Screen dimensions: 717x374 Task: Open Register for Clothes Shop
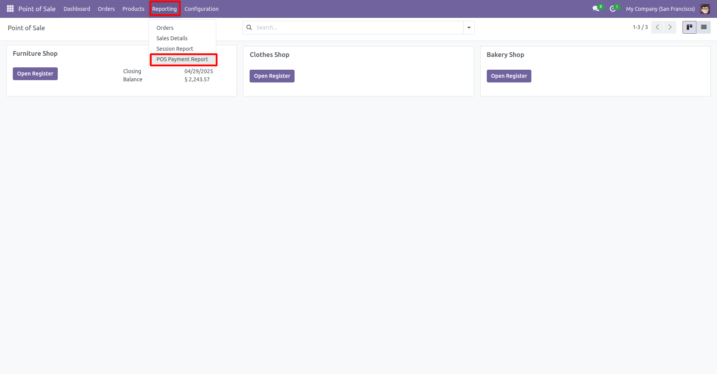point(272,76)
